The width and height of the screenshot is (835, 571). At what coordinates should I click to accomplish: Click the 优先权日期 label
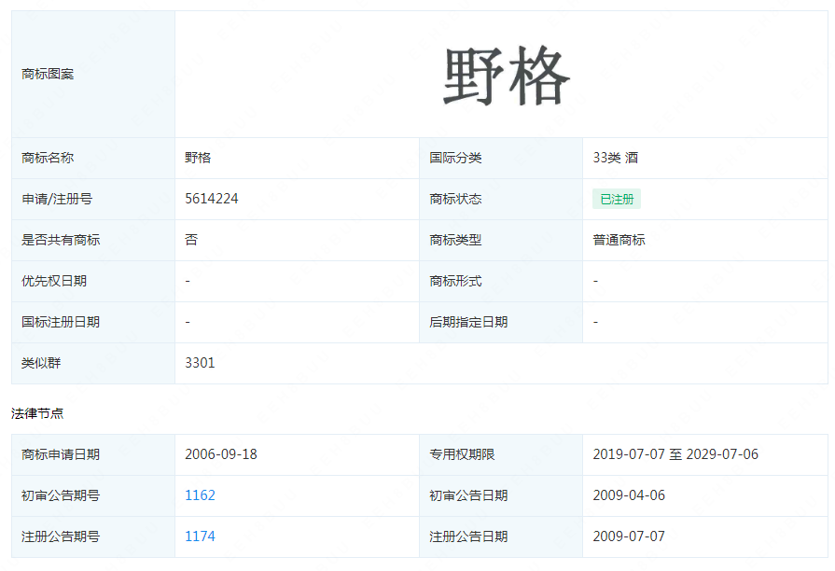pyautogui.click(x=54, y=281)
